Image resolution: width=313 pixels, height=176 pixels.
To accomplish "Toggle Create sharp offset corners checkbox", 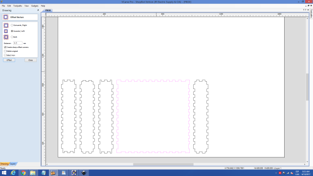I will pyautogui.click(x=5, y=47).
